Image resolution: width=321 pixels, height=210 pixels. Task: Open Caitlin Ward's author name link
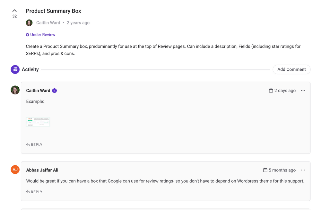(x=48, y=22)
